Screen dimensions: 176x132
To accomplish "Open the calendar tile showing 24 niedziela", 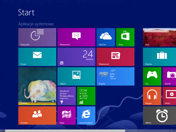I will pyautogui.click(x=76, y=57).
